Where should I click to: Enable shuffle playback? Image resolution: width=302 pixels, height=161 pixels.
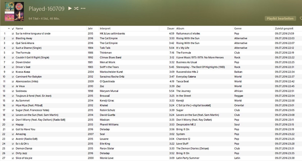[x=76, y=8]
